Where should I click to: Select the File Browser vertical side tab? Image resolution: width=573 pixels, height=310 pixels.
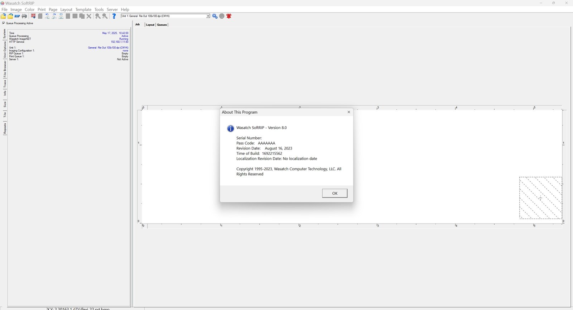coord(5,69)
